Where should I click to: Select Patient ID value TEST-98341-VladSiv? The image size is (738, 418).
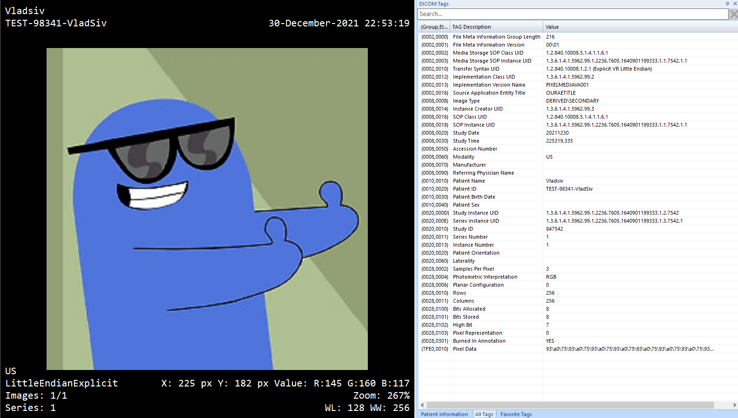click(x=569, y=189)
